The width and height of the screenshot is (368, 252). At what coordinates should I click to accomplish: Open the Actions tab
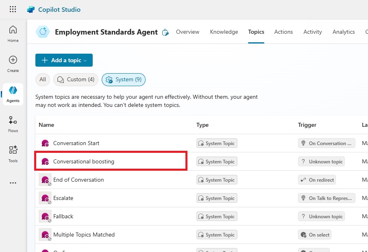283,32
